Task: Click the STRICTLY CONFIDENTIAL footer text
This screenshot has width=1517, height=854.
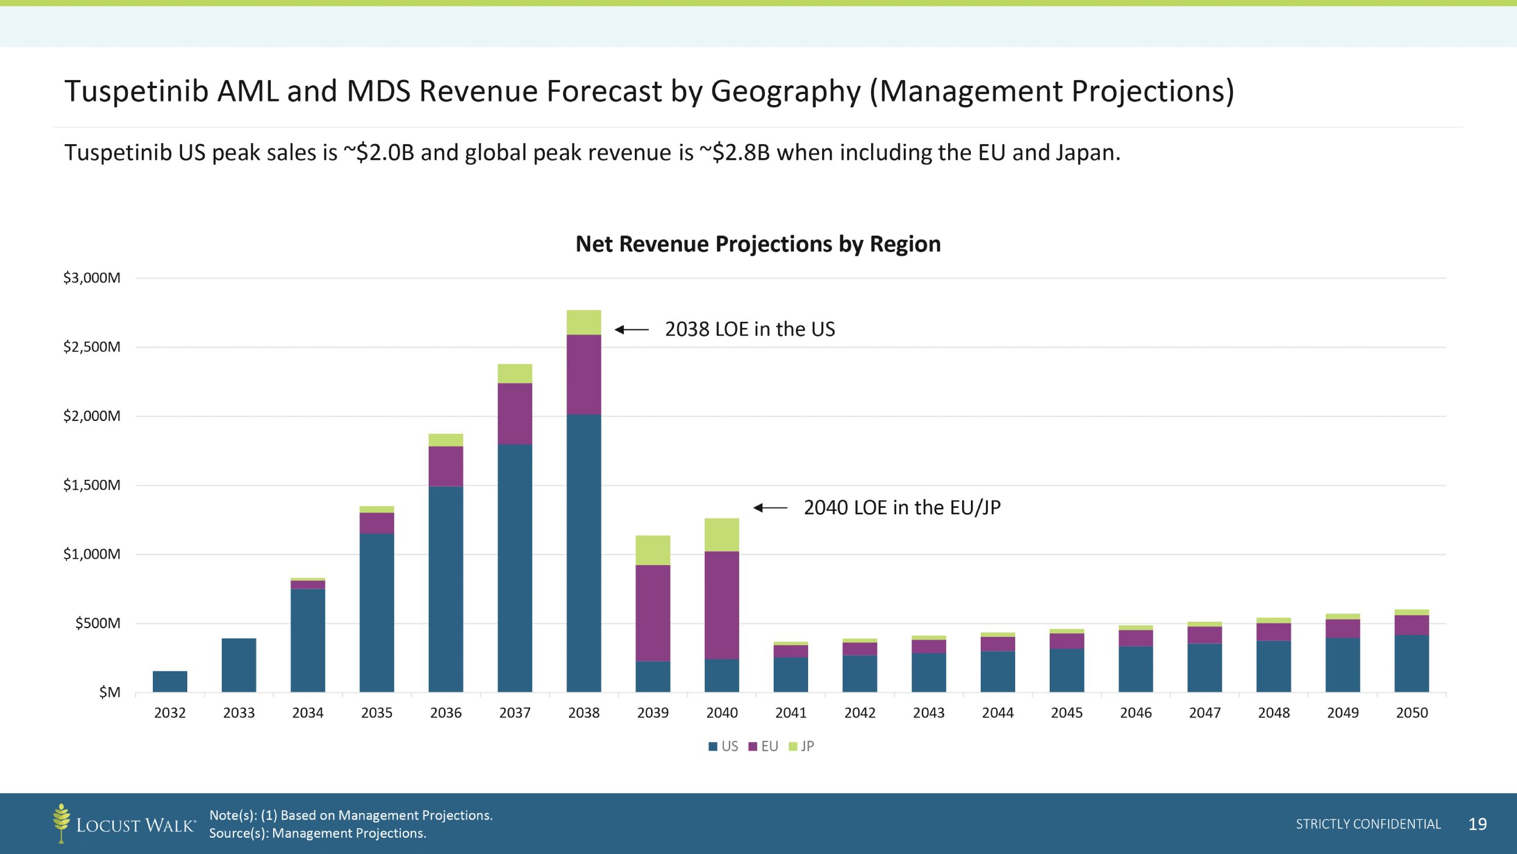Action: point(1368,824)
